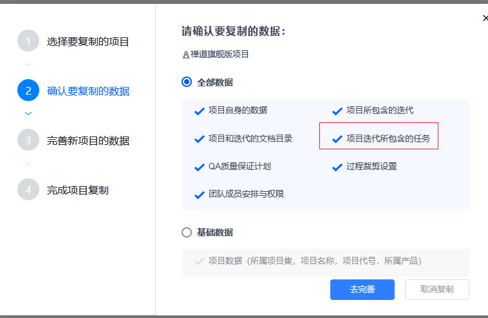This screenshot has width=488, height=318.
Task: Open 完善新项目的数据 step
Action: pyautogui.click(x=88, y=140)
